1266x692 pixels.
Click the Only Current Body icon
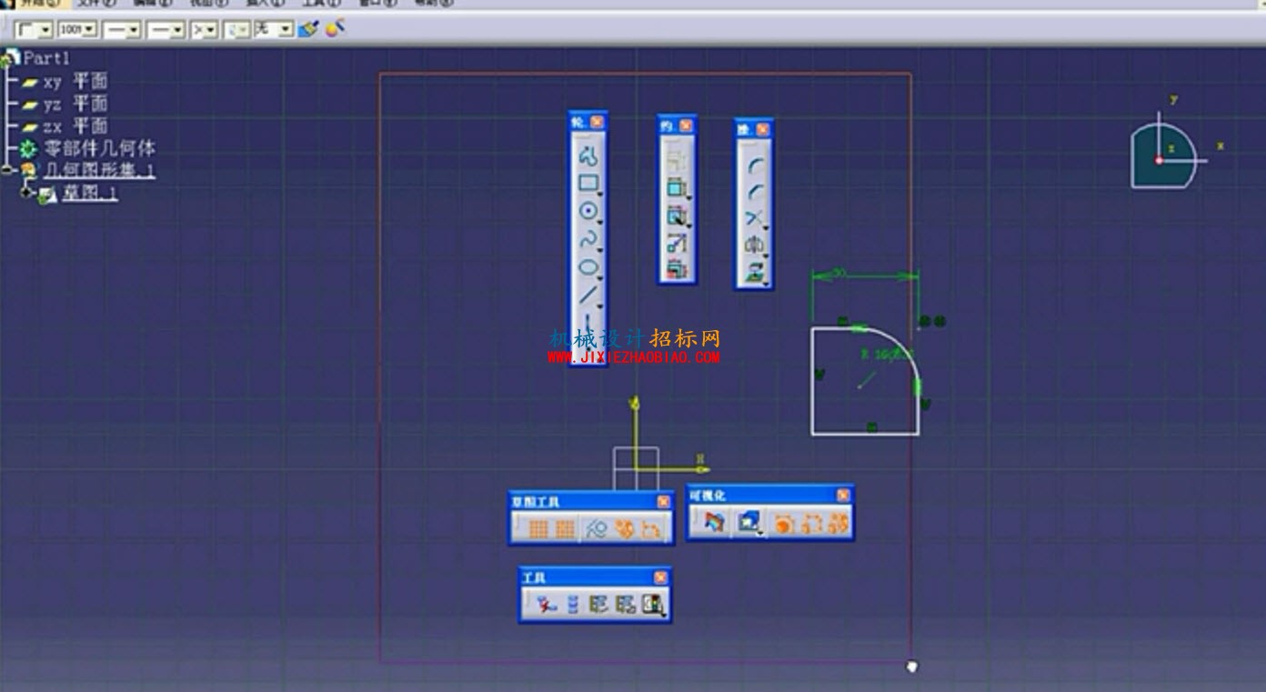point(572,605)
